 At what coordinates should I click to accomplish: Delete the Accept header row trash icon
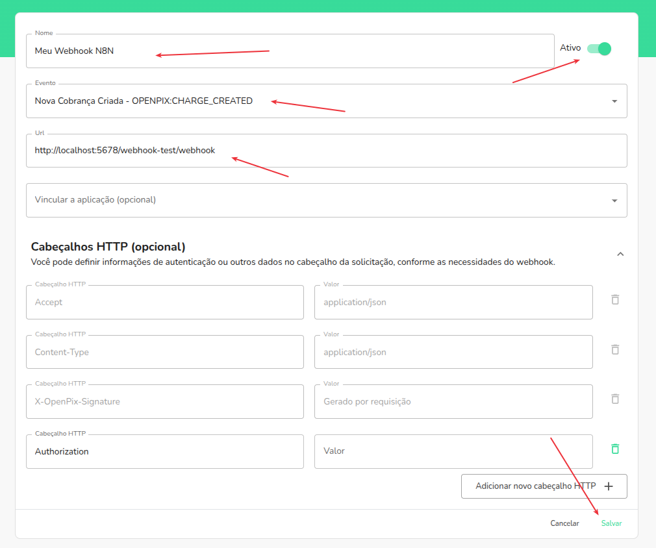coord(615,299)
